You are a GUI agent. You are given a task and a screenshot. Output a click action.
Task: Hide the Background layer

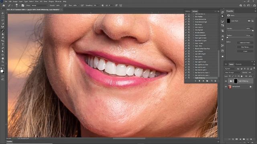coord(226,87)
